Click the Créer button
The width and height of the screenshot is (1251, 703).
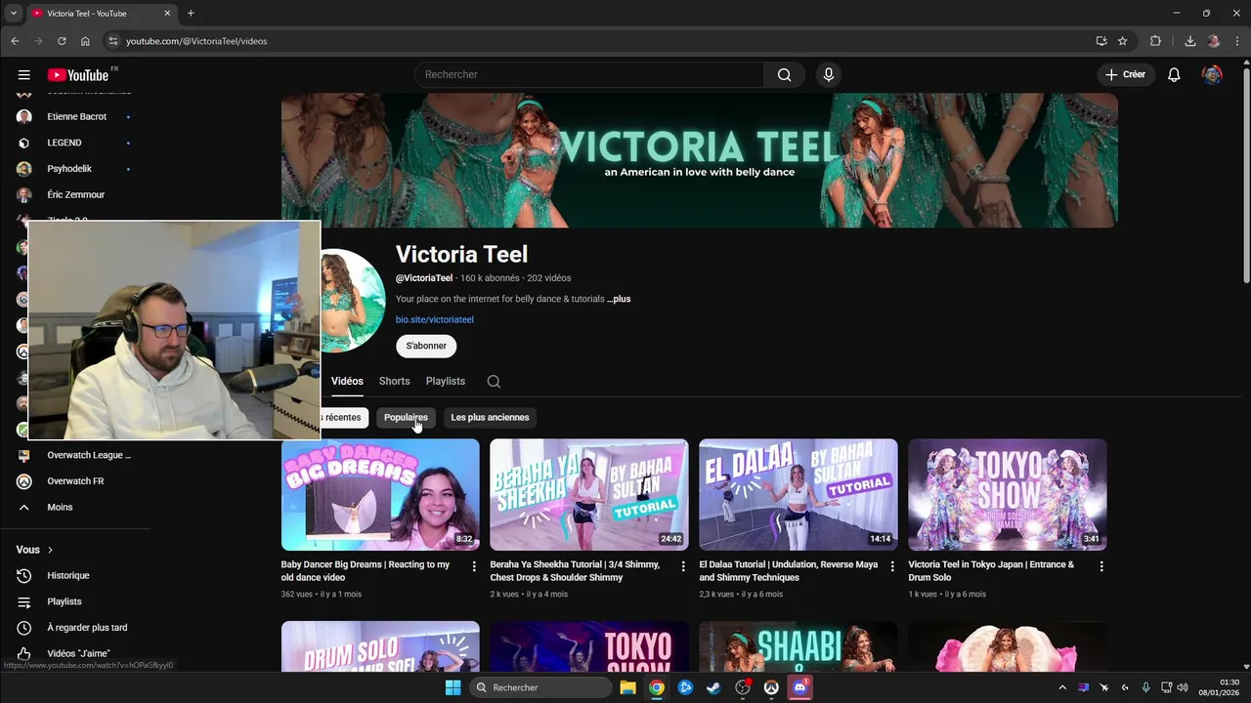click(1125, 75)
